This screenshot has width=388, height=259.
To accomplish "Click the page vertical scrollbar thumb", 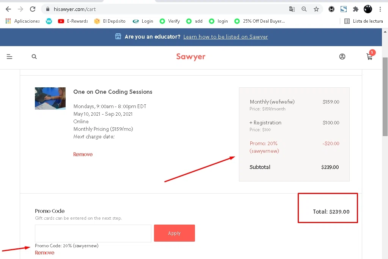I will pos(385,97).
